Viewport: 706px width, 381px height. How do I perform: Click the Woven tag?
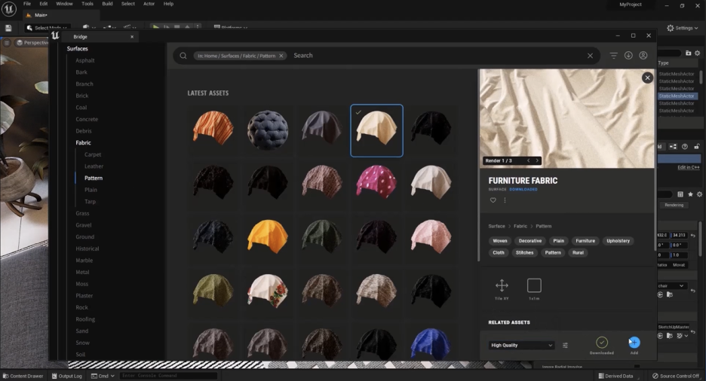click(500, 241)
